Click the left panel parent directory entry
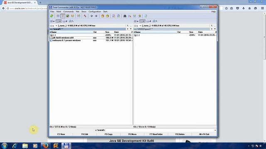Viewport: 266px width, 149px height. point(91,35)
